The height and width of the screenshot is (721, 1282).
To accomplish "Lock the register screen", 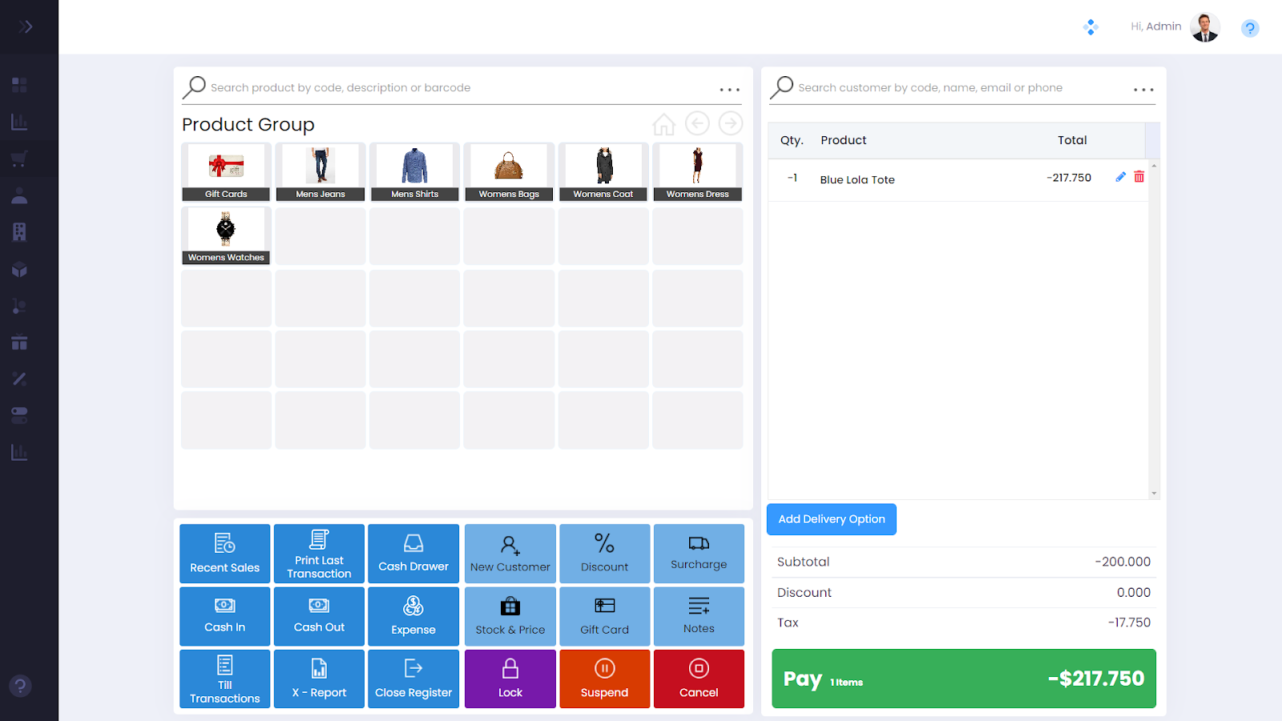I will pos(510,679).
